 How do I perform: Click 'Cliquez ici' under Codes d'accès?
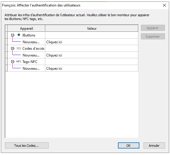click(x=54, y=55)
